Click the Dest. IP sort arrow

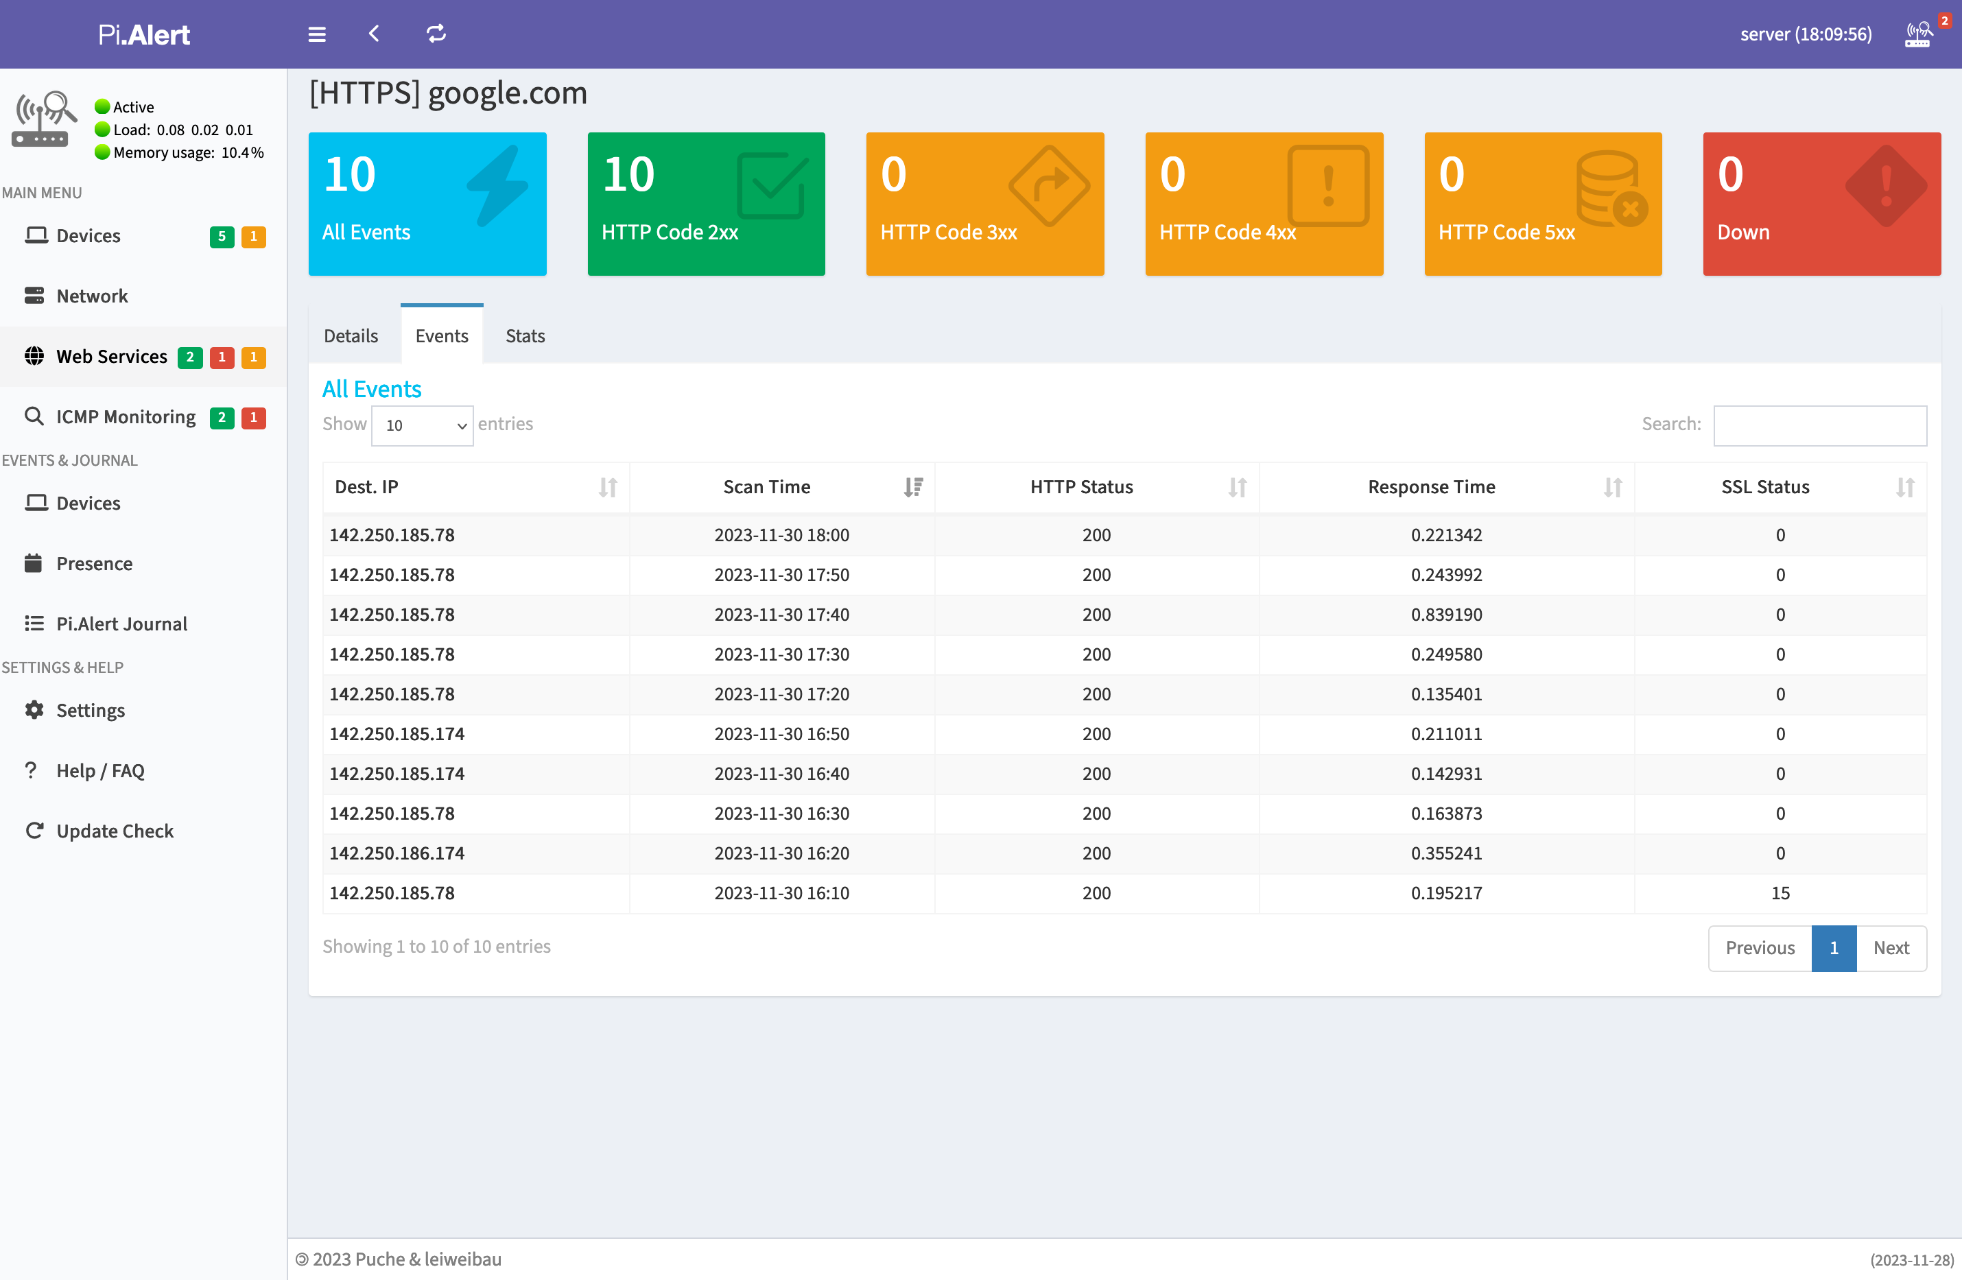click(x=609, y=486)
